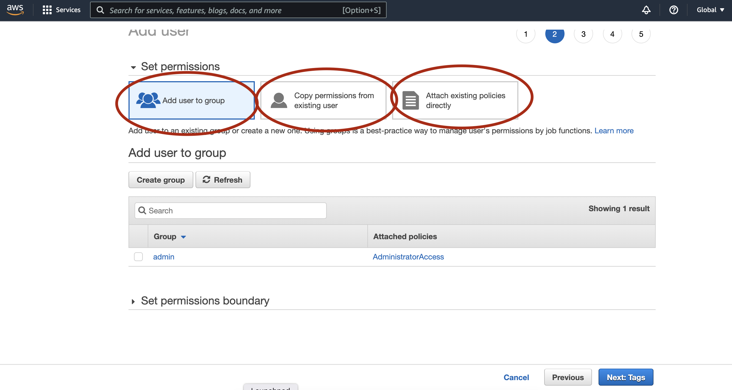Click the Add user to group icon
Image resolution: width=732 pixels, height=390 pixels.
pyautogui.click(x=148, y=100)
